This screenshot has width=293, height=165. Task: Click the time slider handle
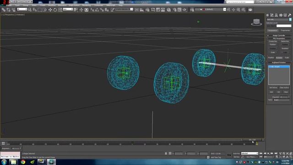click(252, 140)
